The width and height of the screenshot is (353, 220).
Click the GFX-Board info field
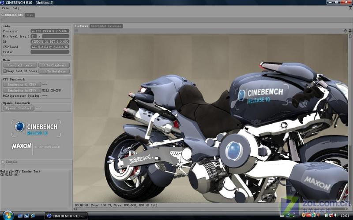click(50, 47)
